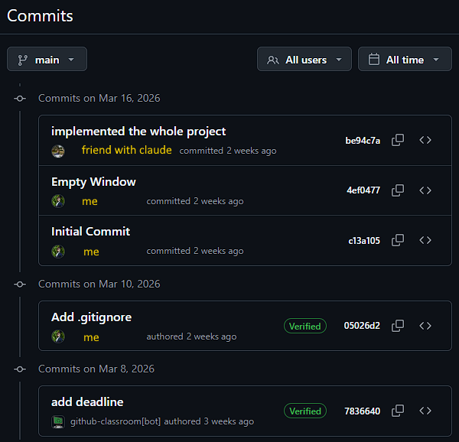Viewport: 459px width, 442px height.
Task: Browse repository at commit 05026d2
Action: (x=425, y=326)
